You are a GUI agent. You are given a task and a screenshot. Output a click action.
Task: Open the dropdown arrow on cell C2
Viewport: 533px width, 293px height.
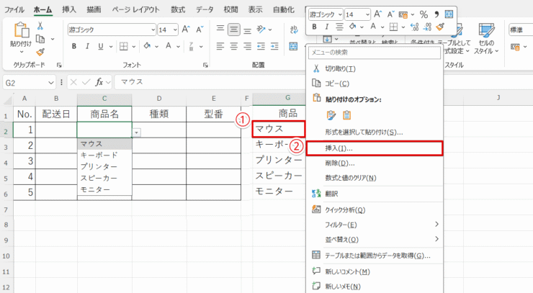click(137, 132)
